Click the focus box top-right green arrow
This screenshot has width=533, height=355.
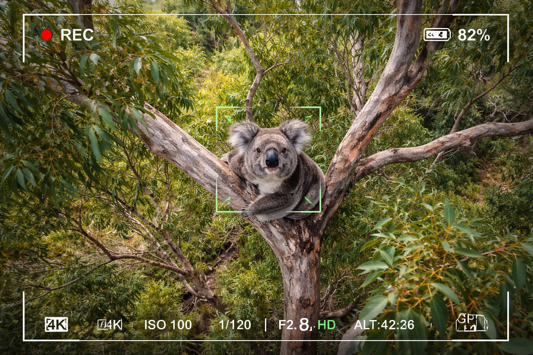[308, 118]
